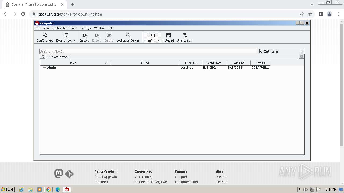Close the certificates tab with round X icon
Screen dimensions: 344x193
pyautogui.click(x=302, y=57)
